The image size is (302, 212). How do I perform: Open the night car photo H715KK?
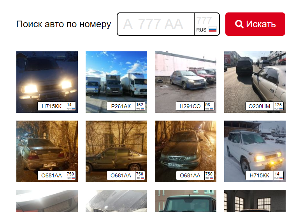[47, 82]
